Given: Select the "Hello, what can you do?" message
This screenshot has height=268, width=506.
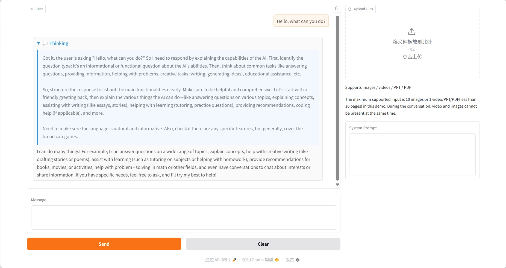Looking at the screenshot, I should 301,21.
